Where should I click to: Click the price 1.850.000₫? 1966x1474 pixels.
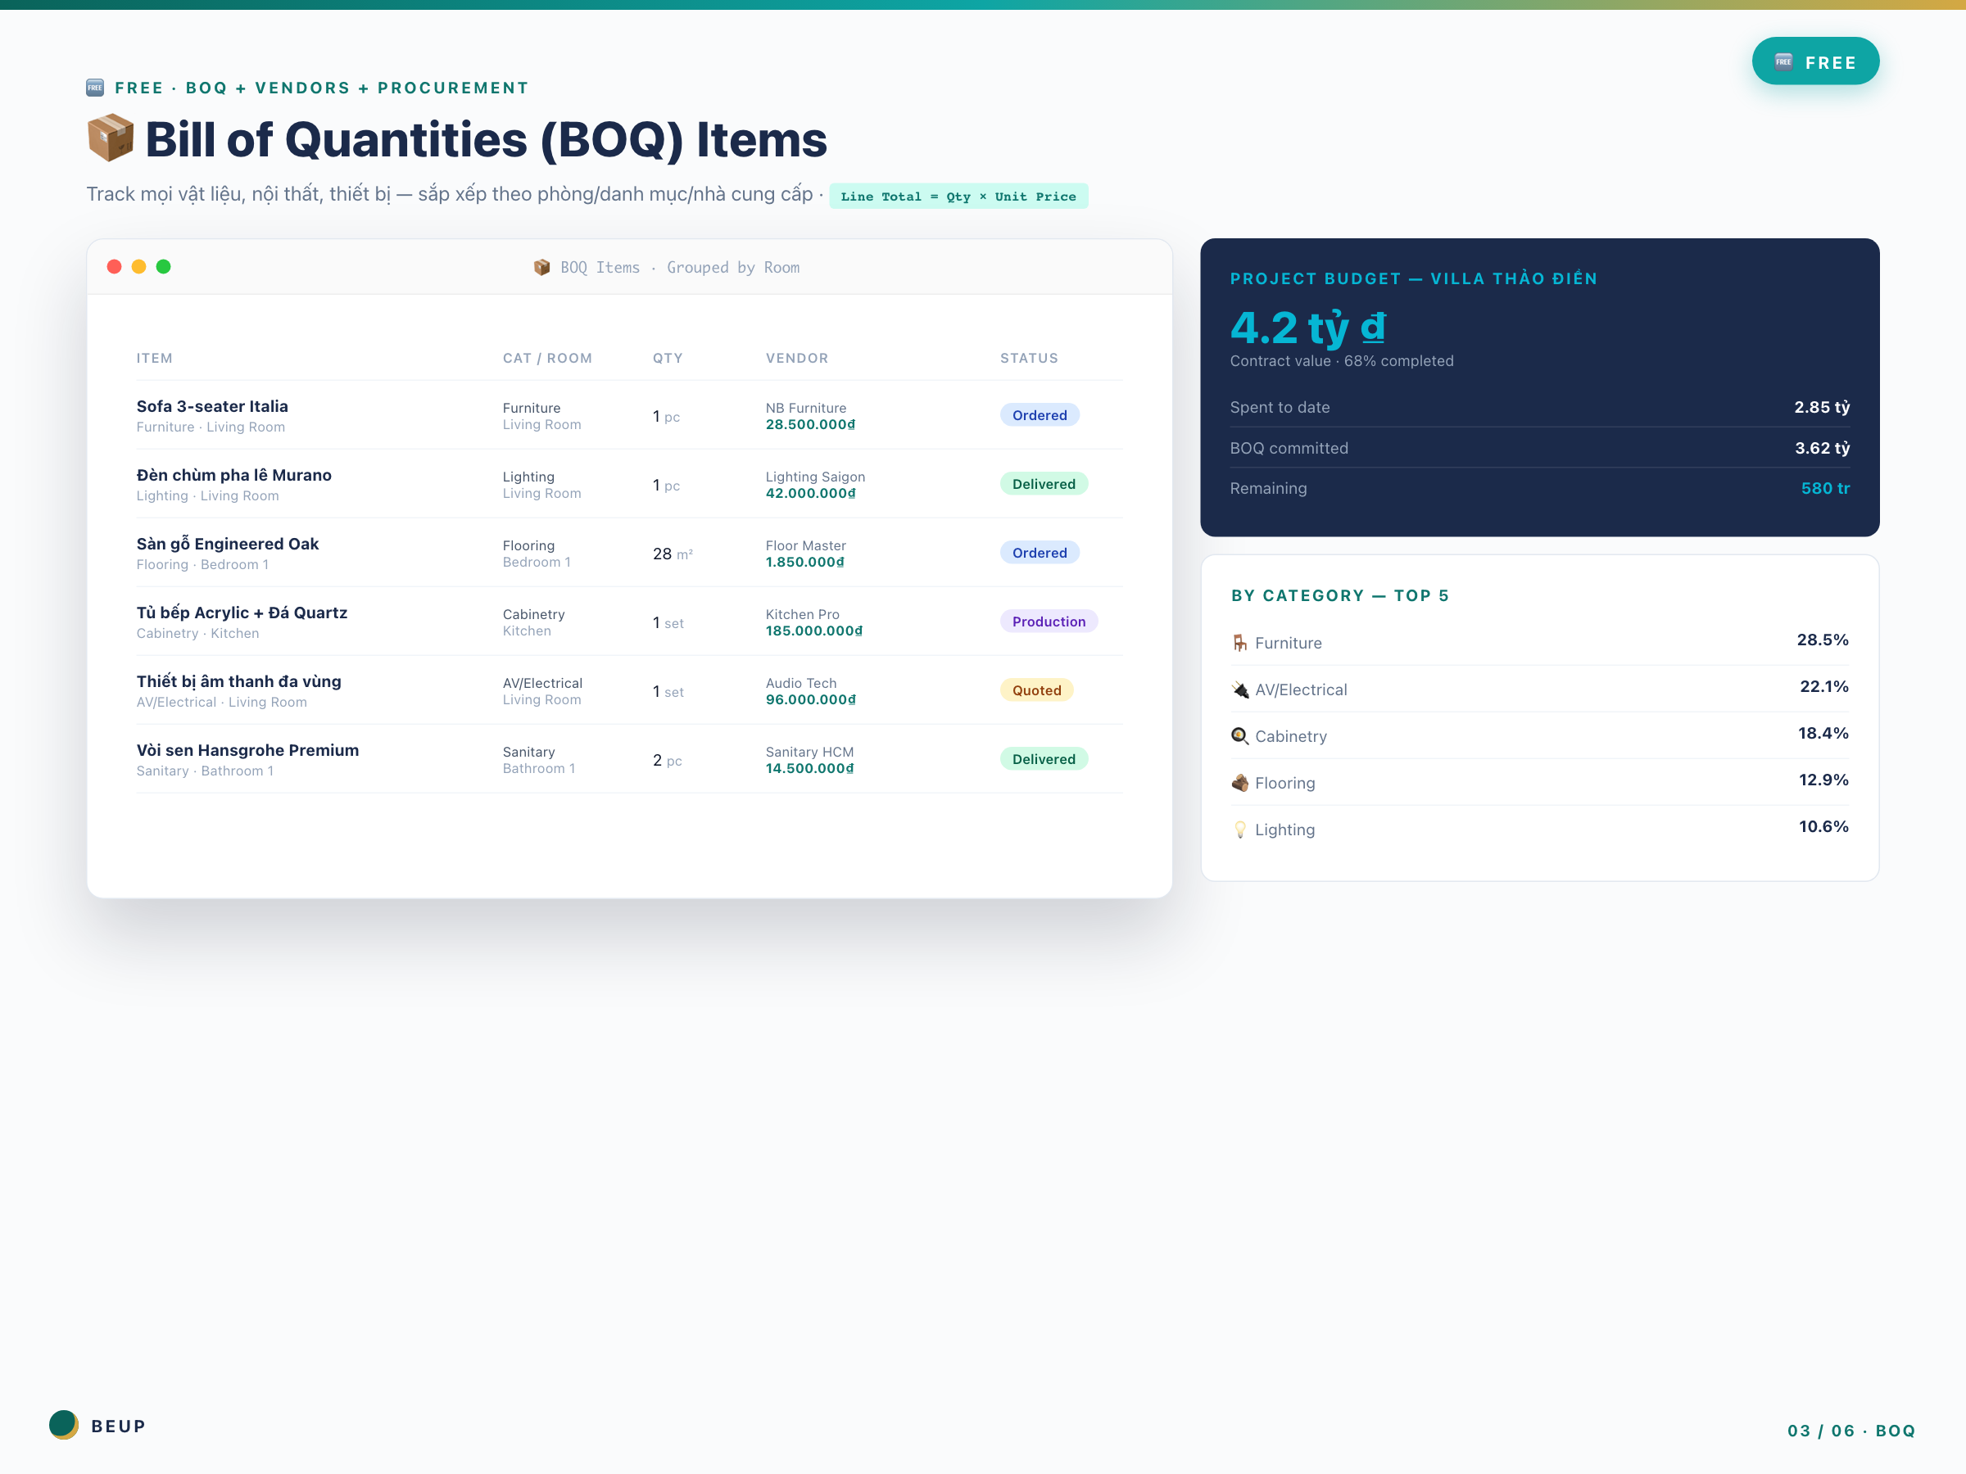pos(805,563)
